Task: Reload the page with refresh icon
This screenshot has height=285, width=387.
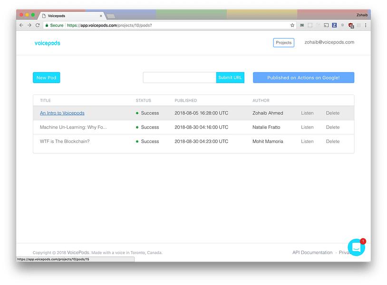Action: pyautogui.click(x=38, y=25)
